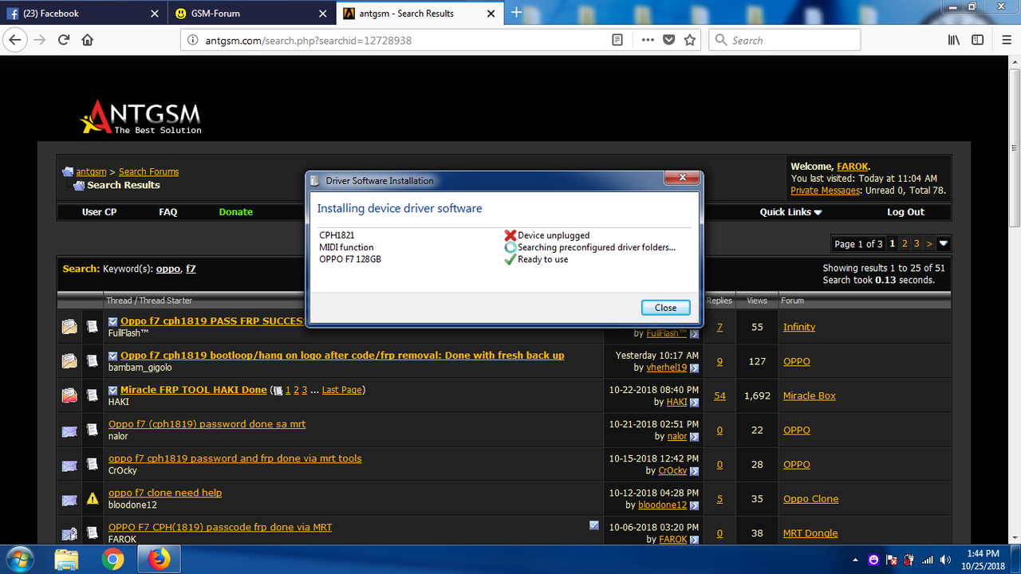Viewport: 1021px width, 574px height.
Task: Click the Forward arrow button
Action: point(40,40)
